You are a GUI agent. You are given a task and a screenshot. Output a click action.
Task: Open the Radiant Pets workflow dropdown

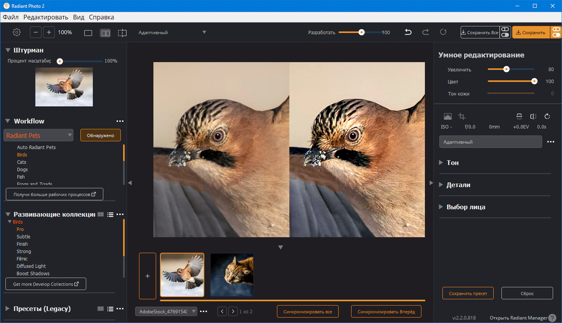coord(38,135)
